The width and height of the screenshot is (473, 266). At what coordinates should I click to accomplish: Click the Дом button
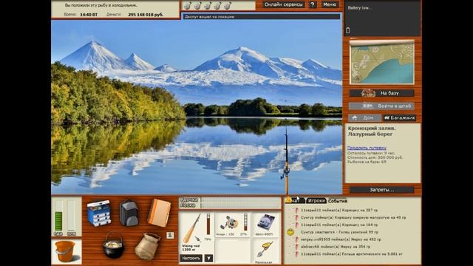point(364,118)
